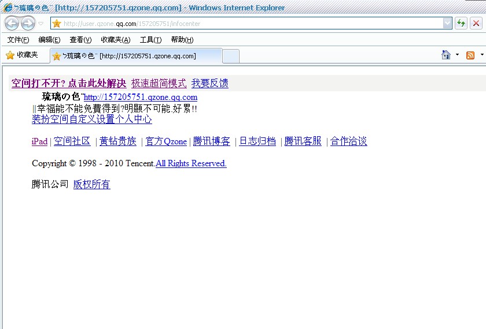Click the 腾讯公司 text
Image resolution: width=486 pixels, height=329 pixels.
[50, 184]
